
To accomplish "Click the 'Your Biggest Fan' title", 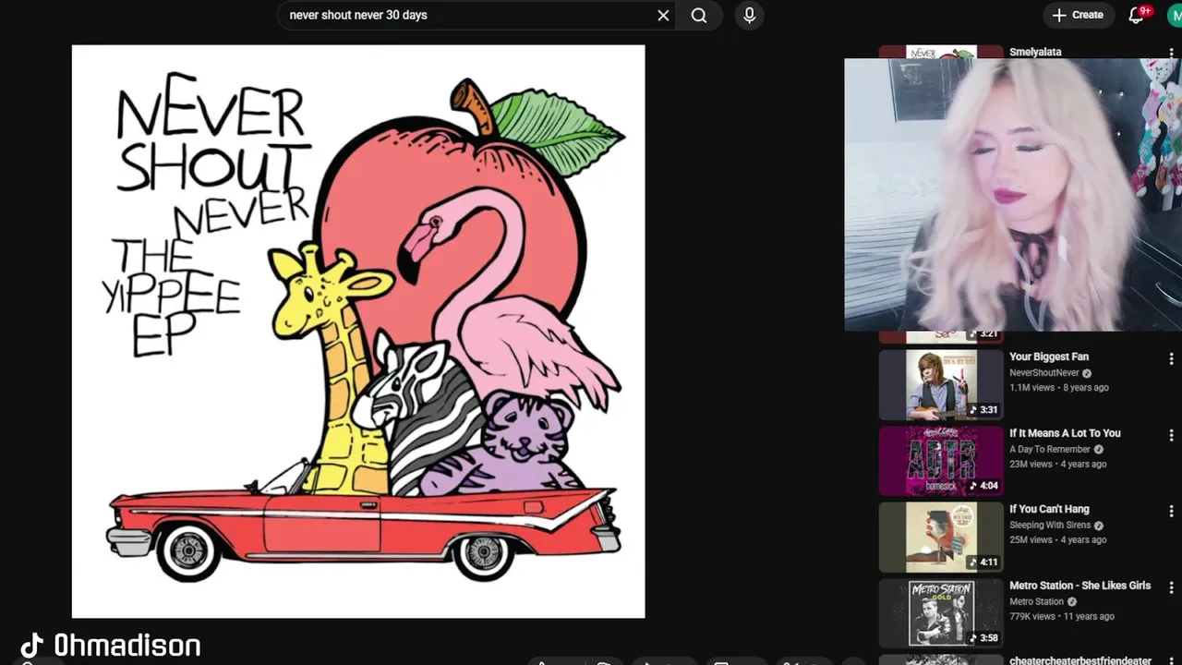I will [1049, 357].
